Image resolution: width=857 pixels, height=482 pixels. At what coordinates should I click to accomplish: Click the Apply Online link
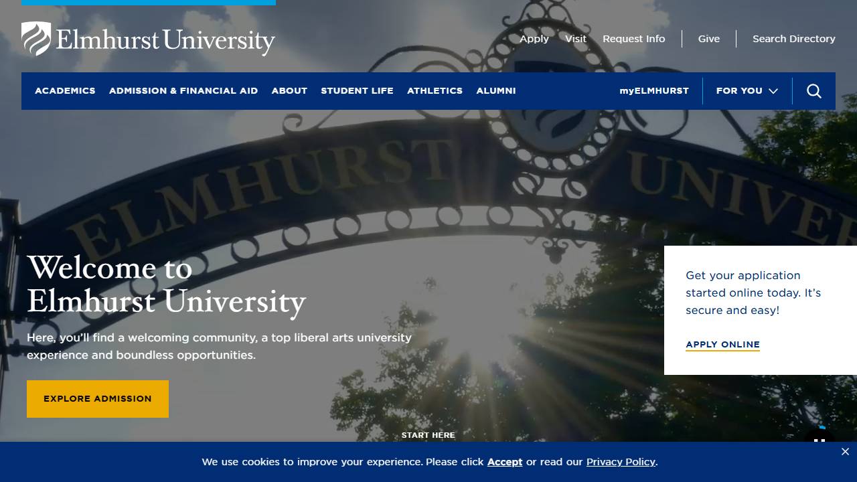(722, 345)
